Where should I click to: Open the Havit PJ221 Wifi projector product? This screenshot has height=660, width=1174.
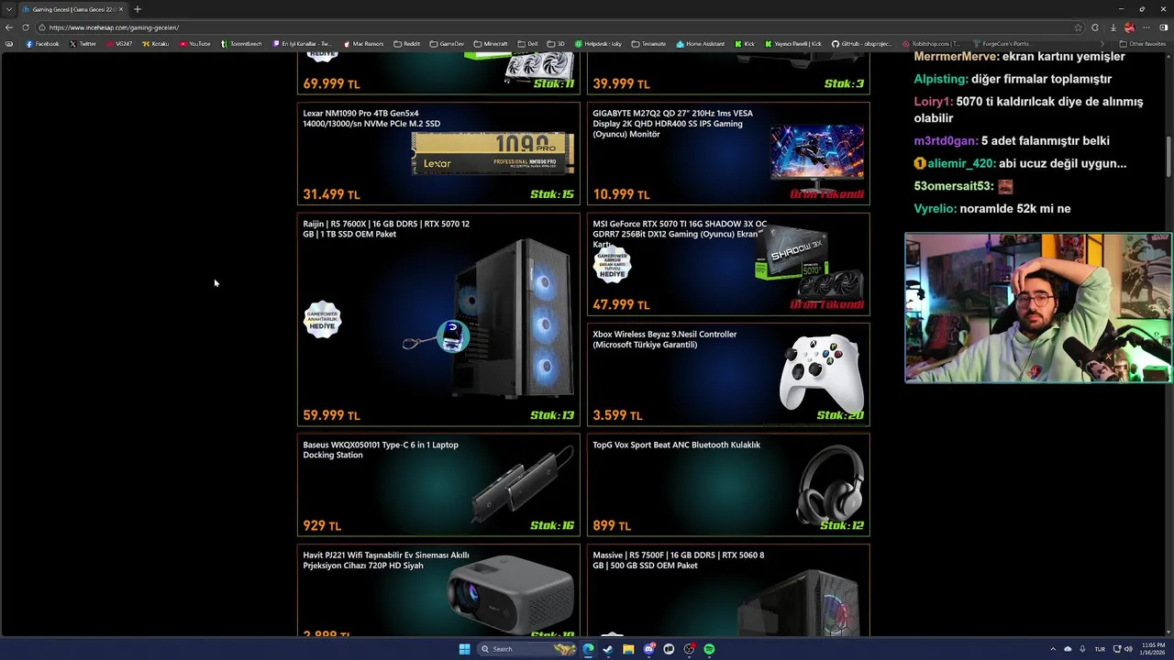[438, 590]
